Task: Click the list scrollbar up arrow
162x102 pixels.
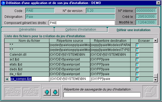Action: pyautogui.click(x=156, y=40)
